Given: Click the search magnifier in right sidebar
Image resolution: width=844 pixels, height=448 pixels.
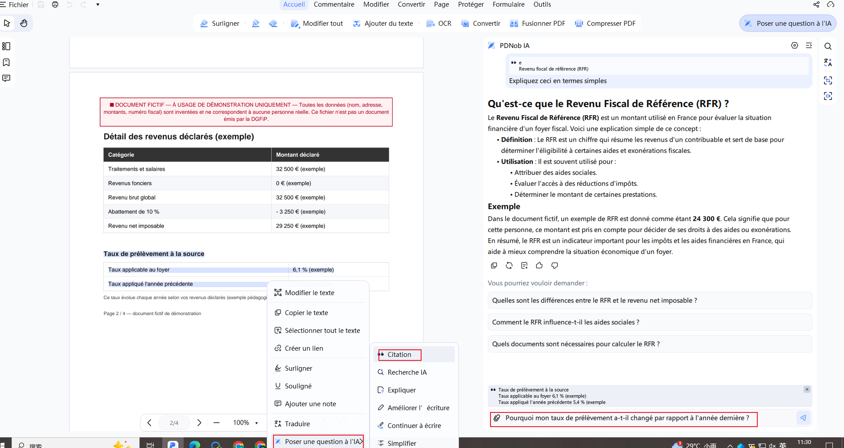Looking at the screenshot, I should [x=828, y=46].
